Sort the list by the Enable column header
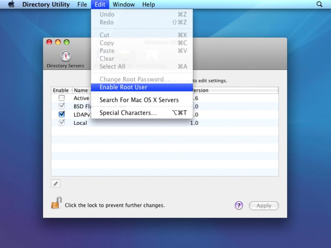Screen dimensions: 331x248 coord(61,90)
